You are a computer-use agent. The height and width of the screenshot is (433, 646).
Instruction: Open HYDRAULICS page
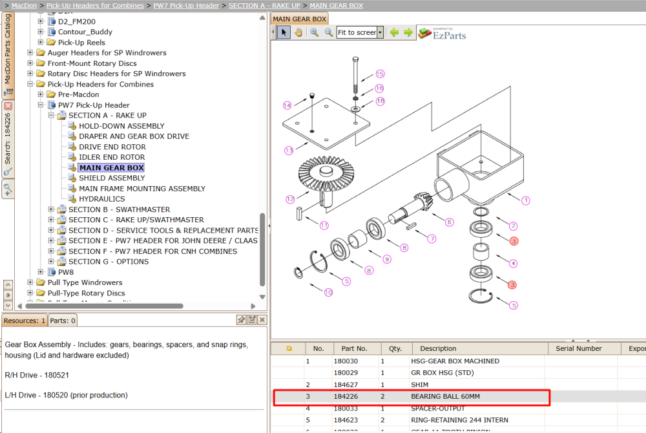tap(102, 198)
